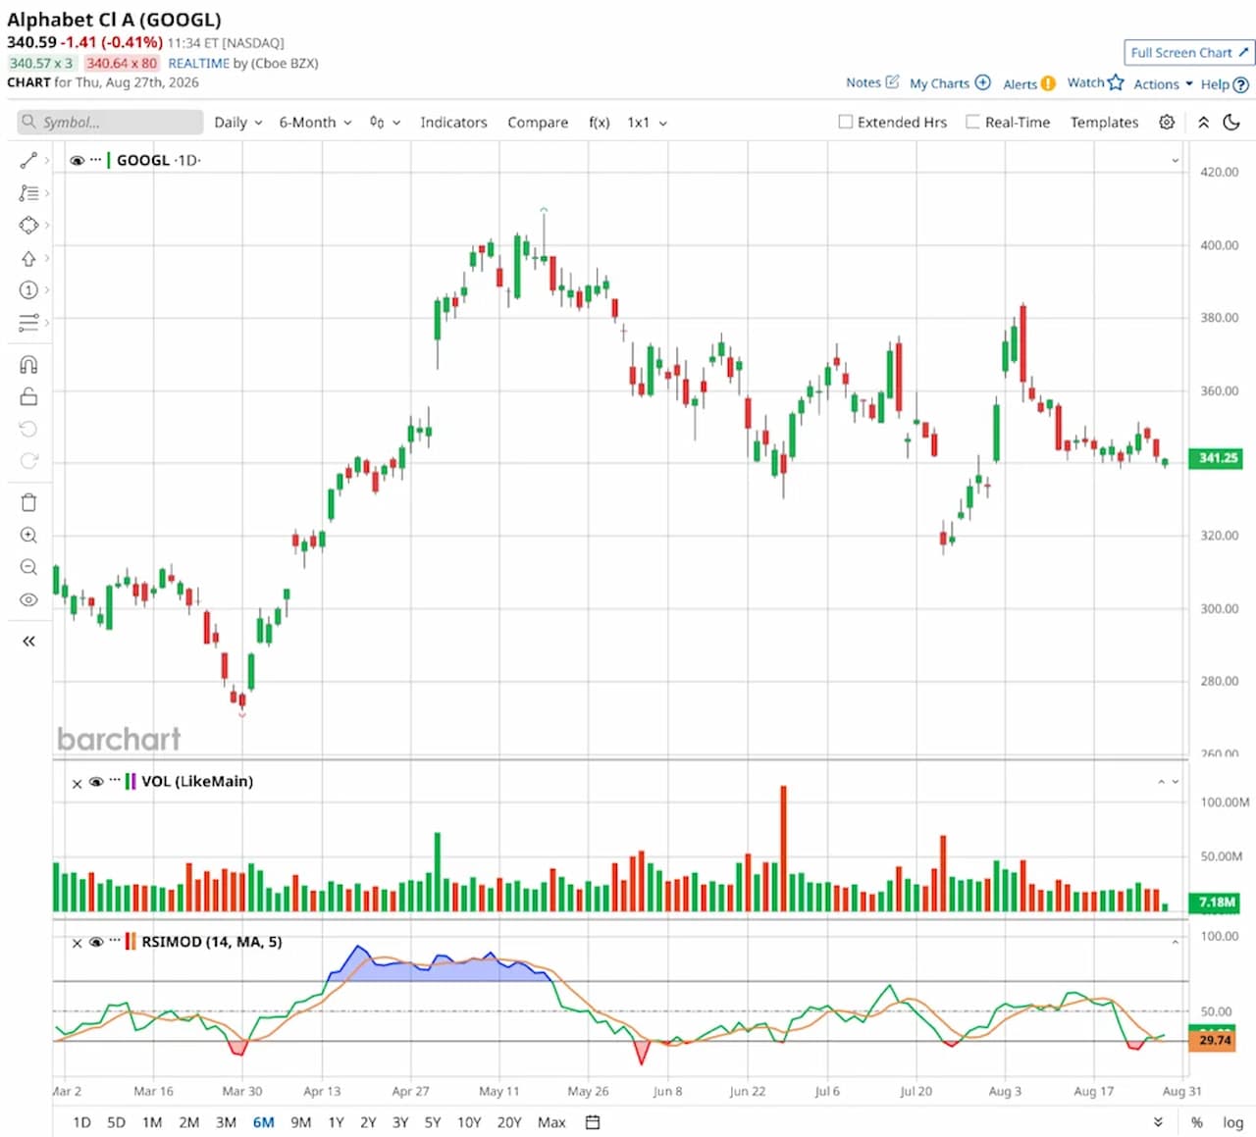
Task: Click the RSIMOD indicator color swatch
Action: click(x=131, y=942)
